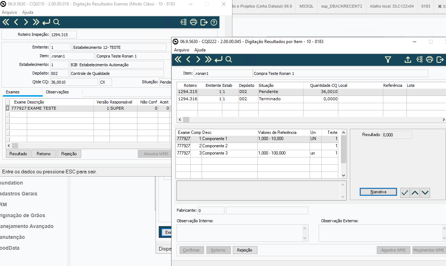Open Arquivo menu in CQ0222 window
The image size is (446, 266).
[x=182, y=50]
